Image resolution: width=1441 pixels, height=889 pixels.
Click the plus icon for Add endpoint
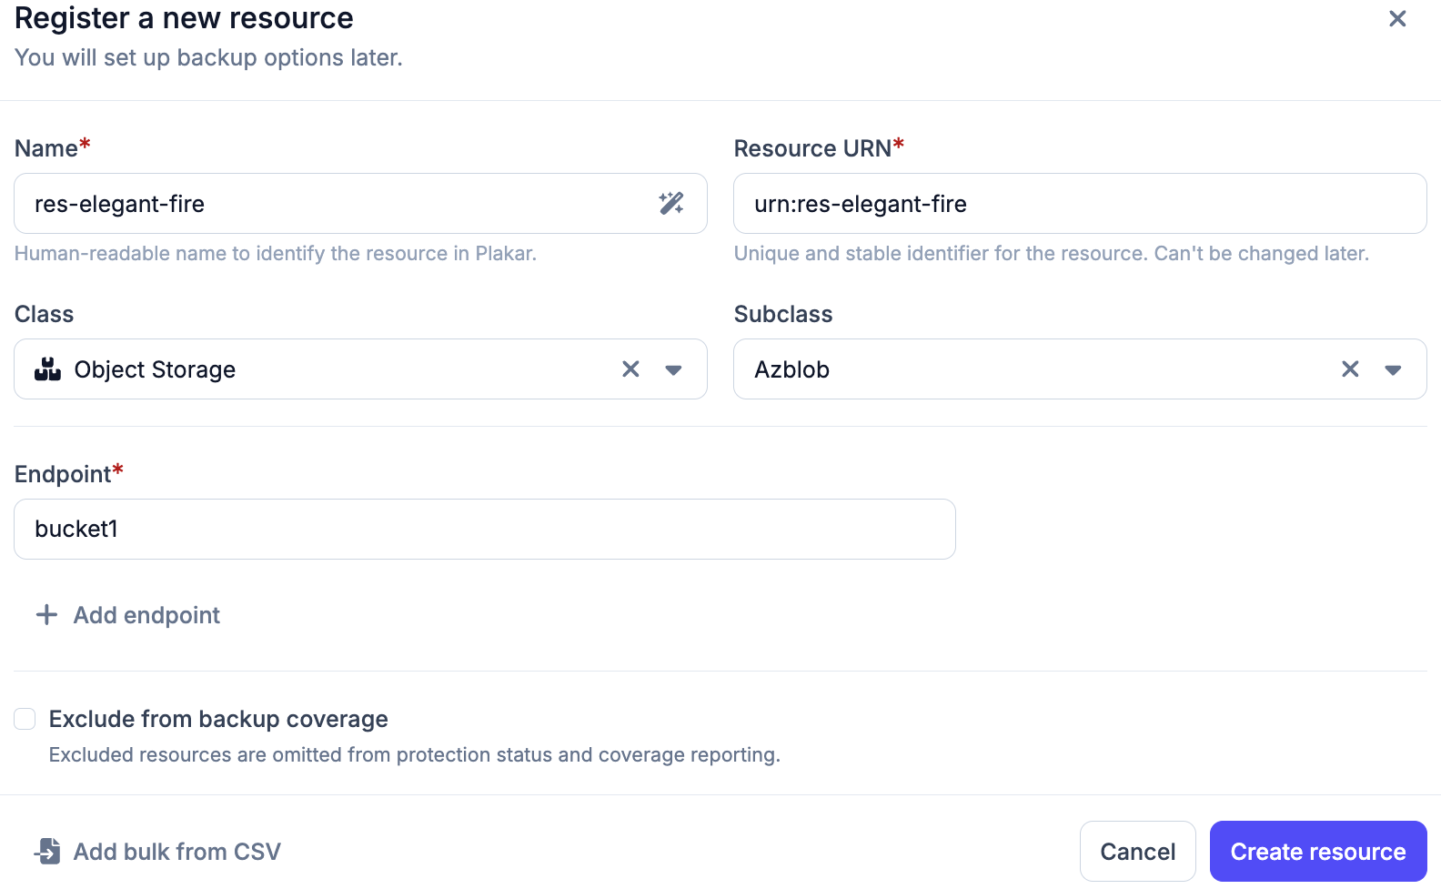pyautogui.click(x=46, y=615)
